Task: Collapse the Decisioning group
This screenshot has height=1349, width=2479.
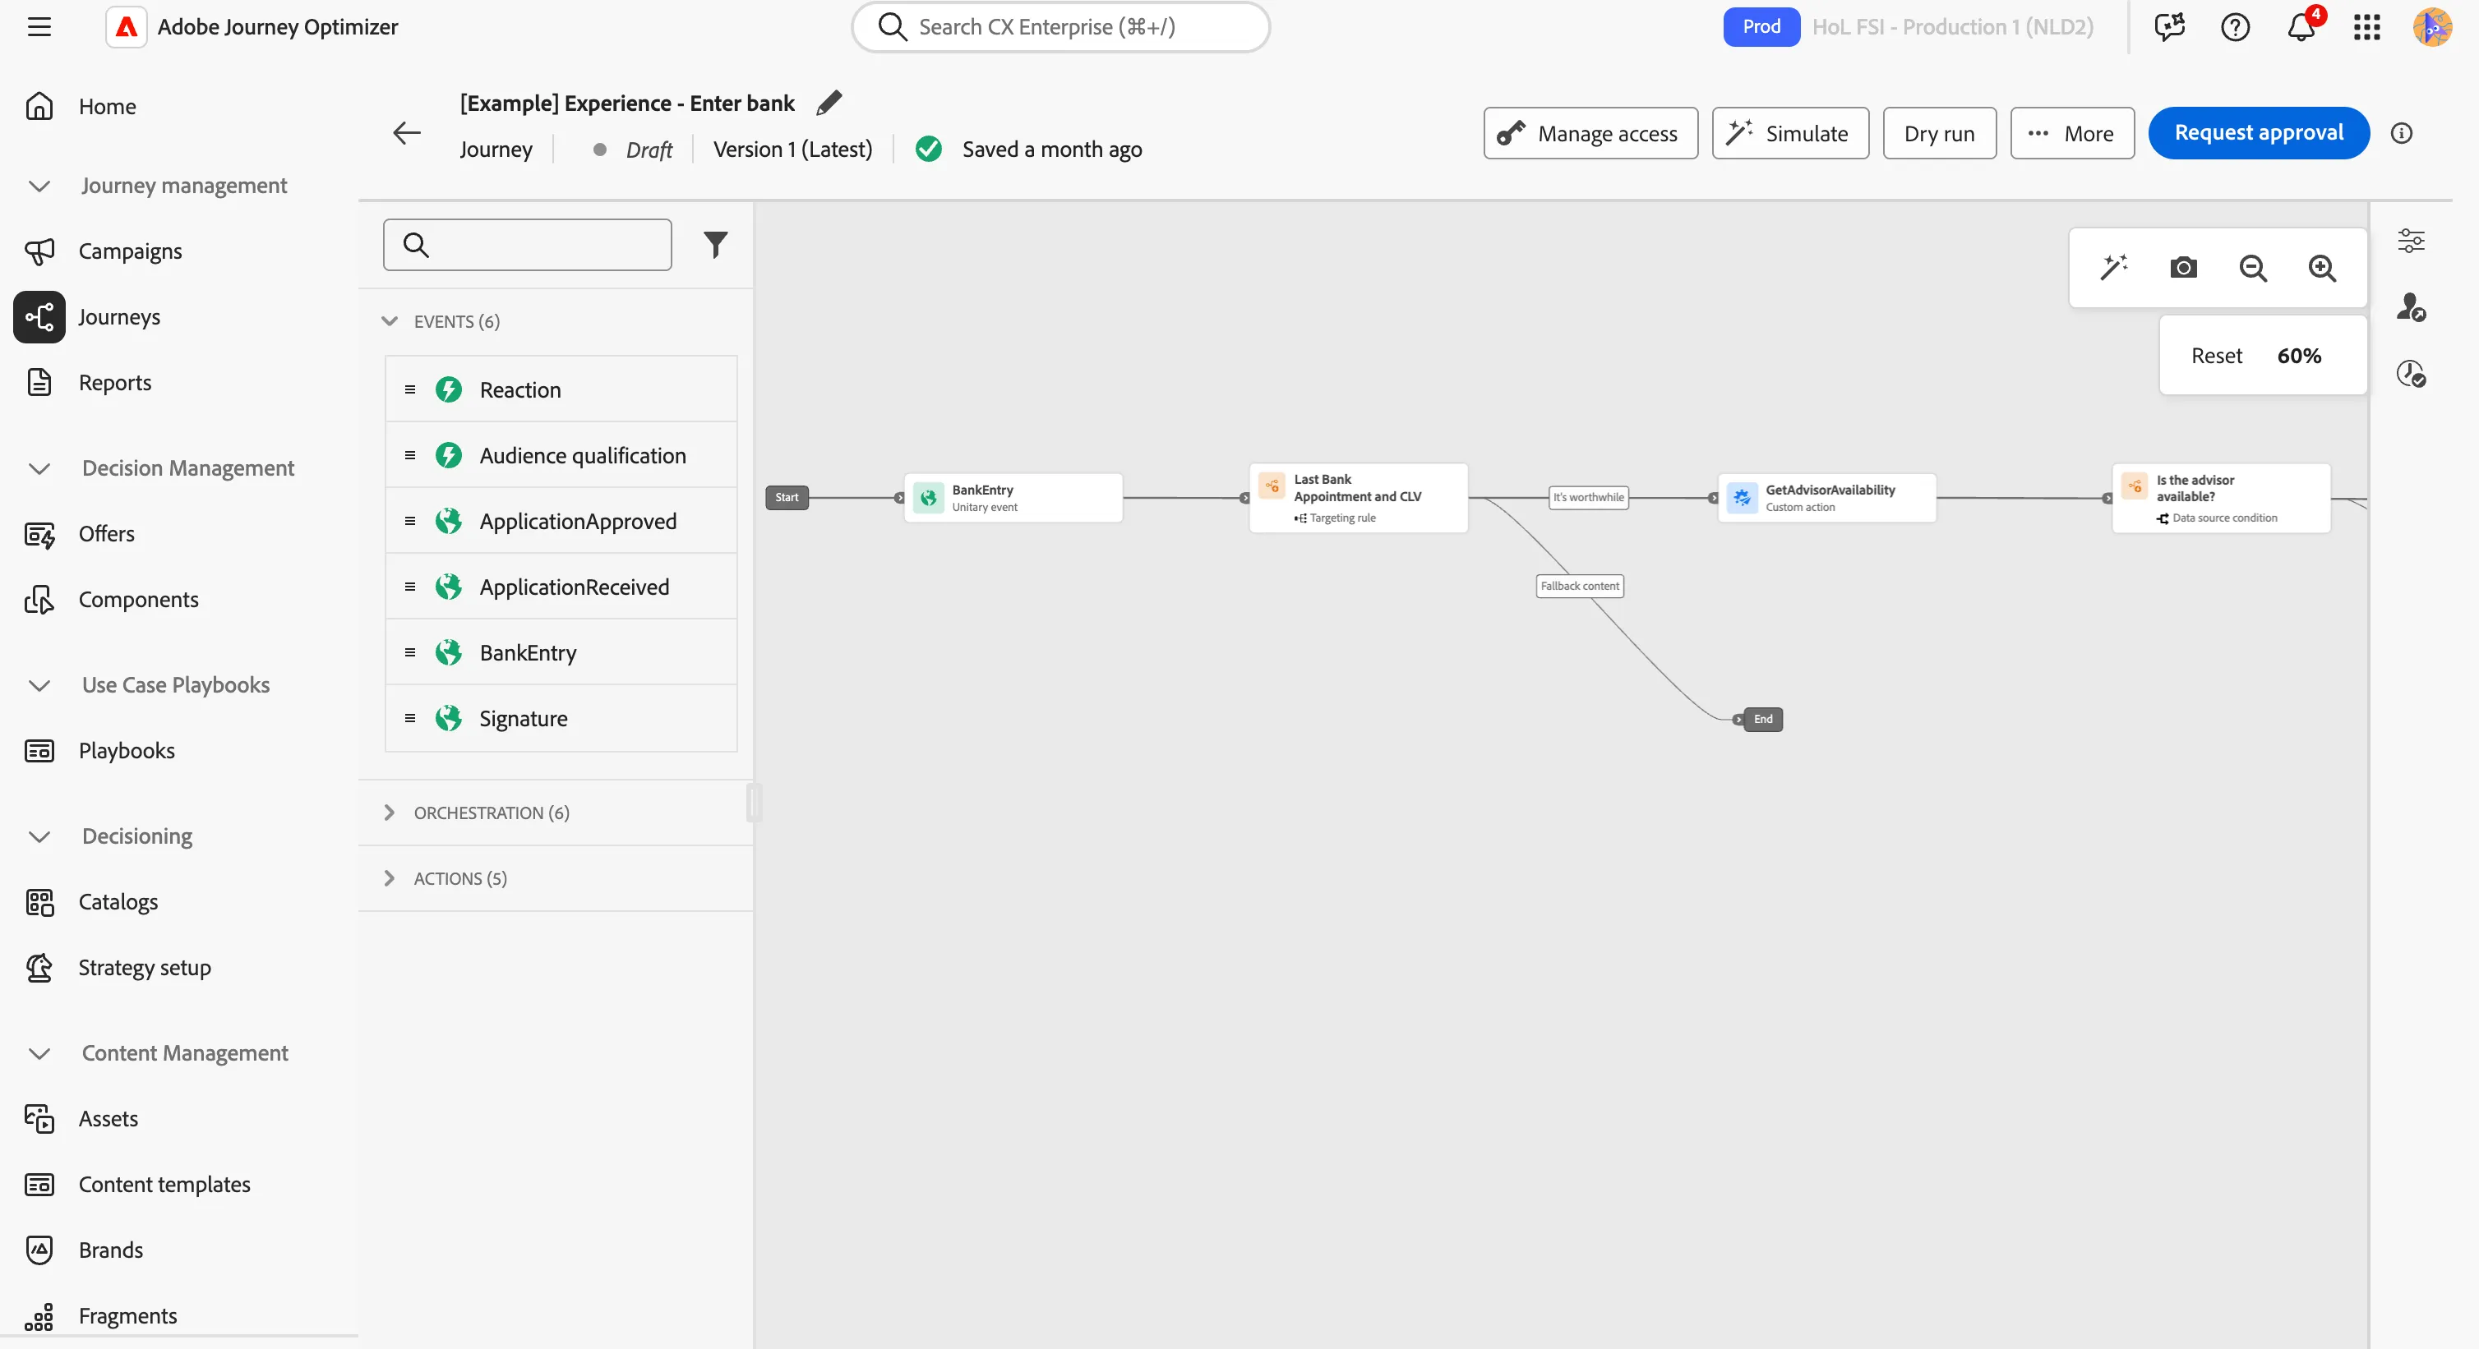Action: pyautogui.click(x=39, y=836)
